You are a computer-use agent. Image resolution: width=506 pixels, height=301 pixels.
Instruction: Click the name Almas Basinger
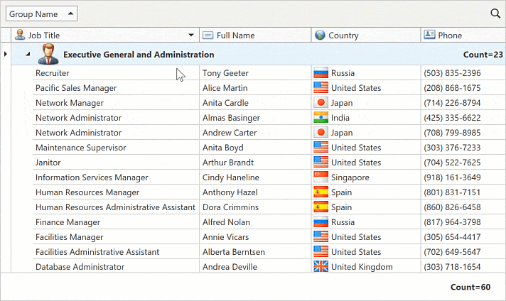coord(231,118)
